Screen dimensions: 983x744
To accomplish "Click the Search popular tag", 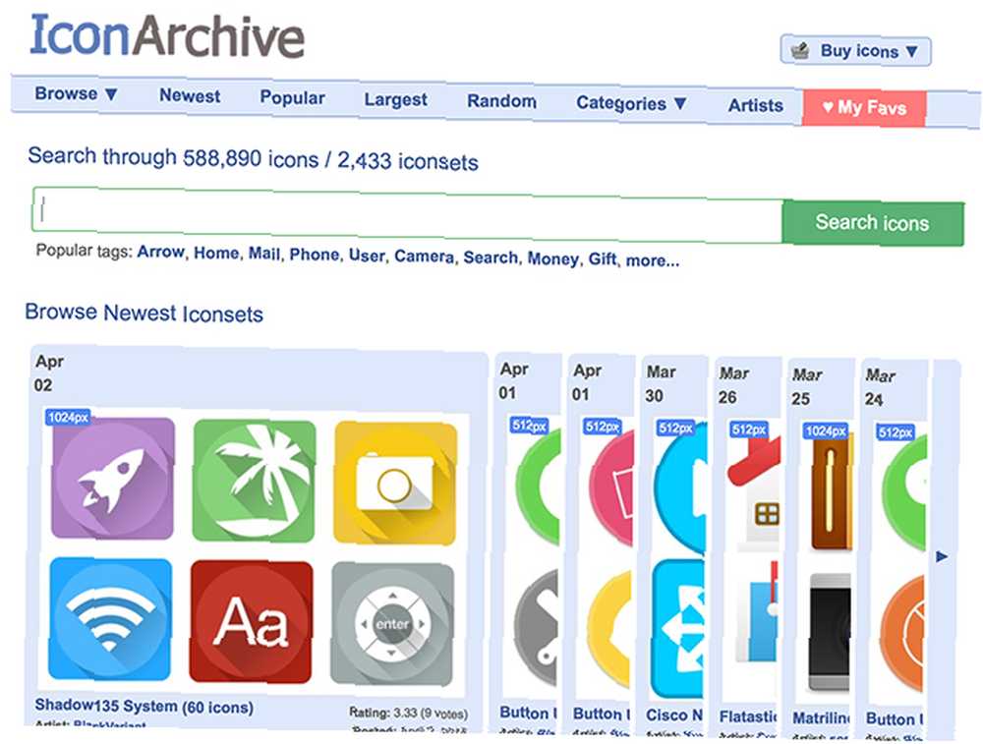I will click(x=491, y=258).
